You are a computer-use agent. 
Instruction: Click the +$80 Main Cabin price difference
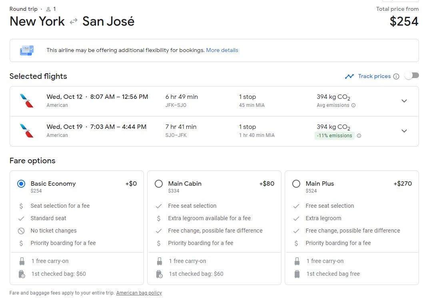tap(267, 184)
